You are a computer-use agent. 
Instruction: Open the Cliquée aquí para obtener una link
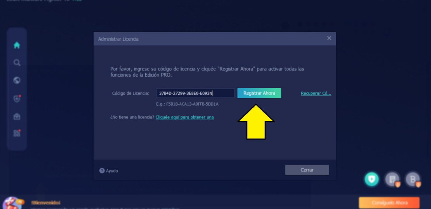click(x=185, y=117)
